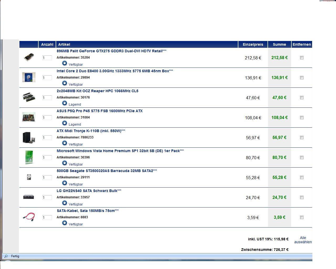Click the availability gear icon for LG GH22NS40
The width and height of the screenshot is (336, 269).
65,203
